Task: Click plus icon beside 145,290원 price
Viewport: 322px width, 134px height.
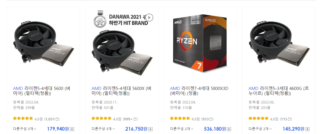Action: [308, 129]
